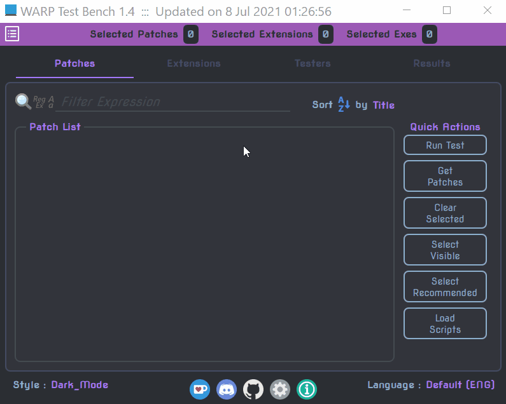The height and width of the screenshot is (404, 506).
Task: Click the Run Test button
Action: tap(445, 145)
